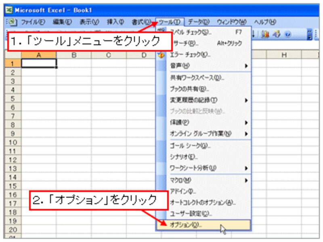323x242 pixels.
Task: Click the ツール(T) menu title
Action: (170, 22)
